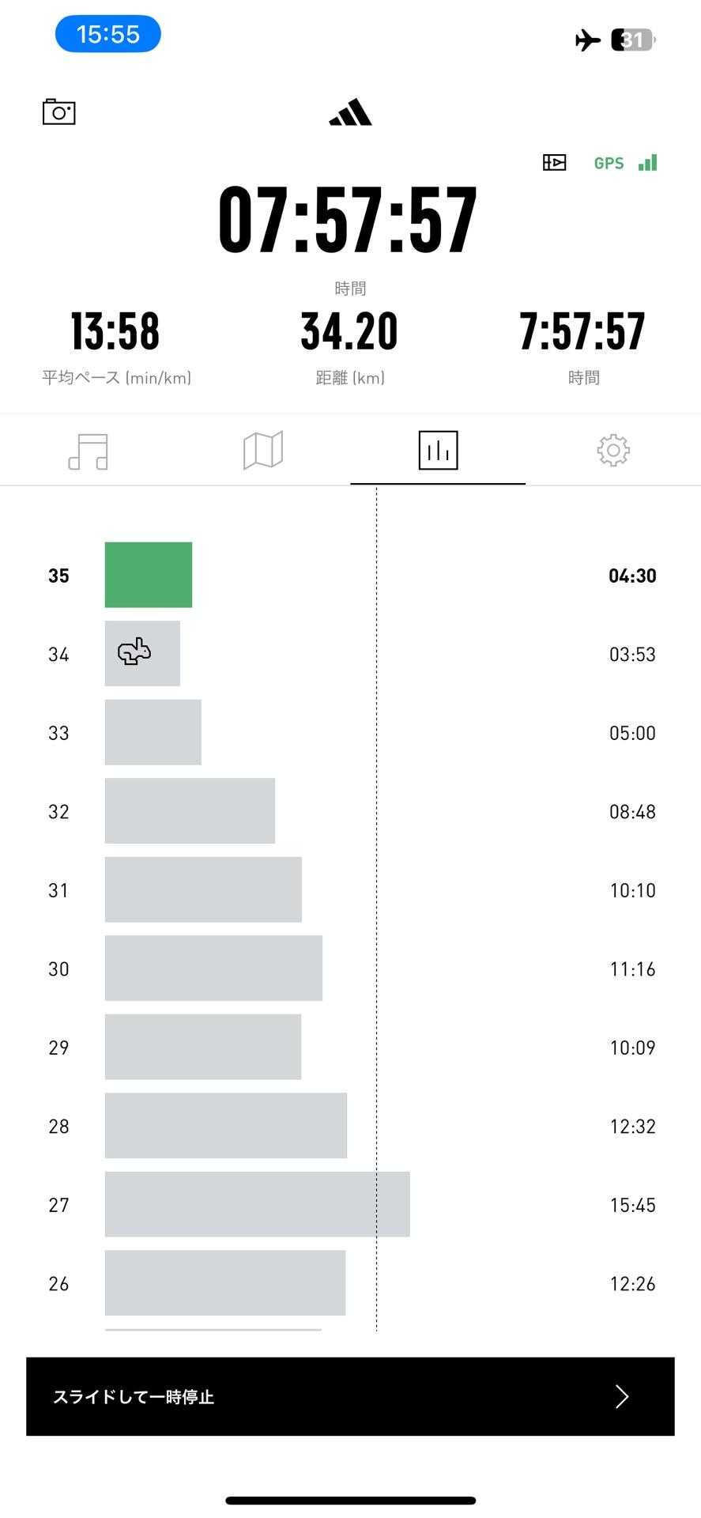Tap the video screen layout icon
Screen dimensions: 701x1518
pyautogui.click(x=554, y=163)
